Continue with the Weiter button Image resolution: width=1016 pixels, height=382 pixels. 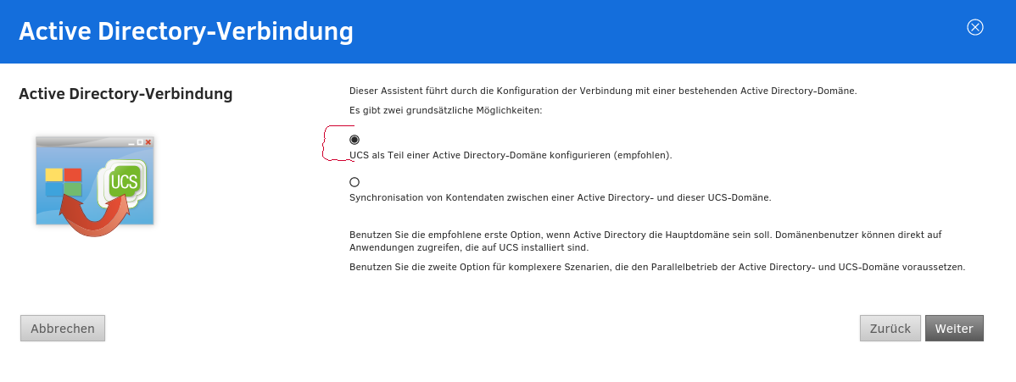coord(954,329)
